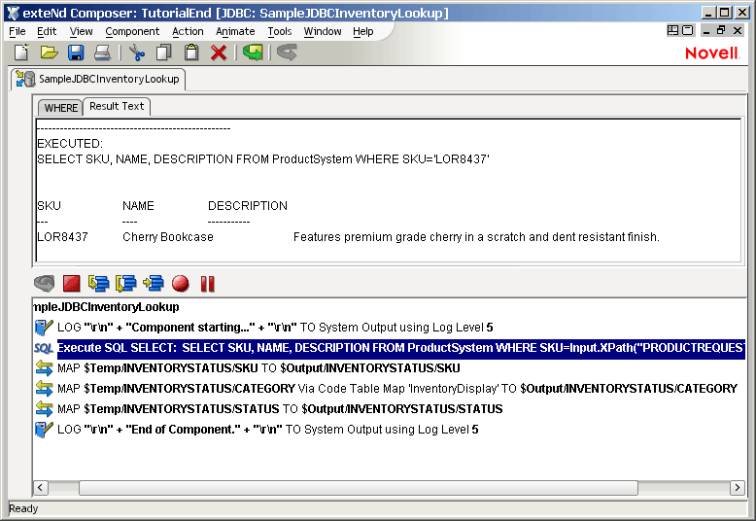This screenshot has height=521, width=756.
Task: Select MAP INVENTORYSTATUS/SKU action row
Action: 258,368
